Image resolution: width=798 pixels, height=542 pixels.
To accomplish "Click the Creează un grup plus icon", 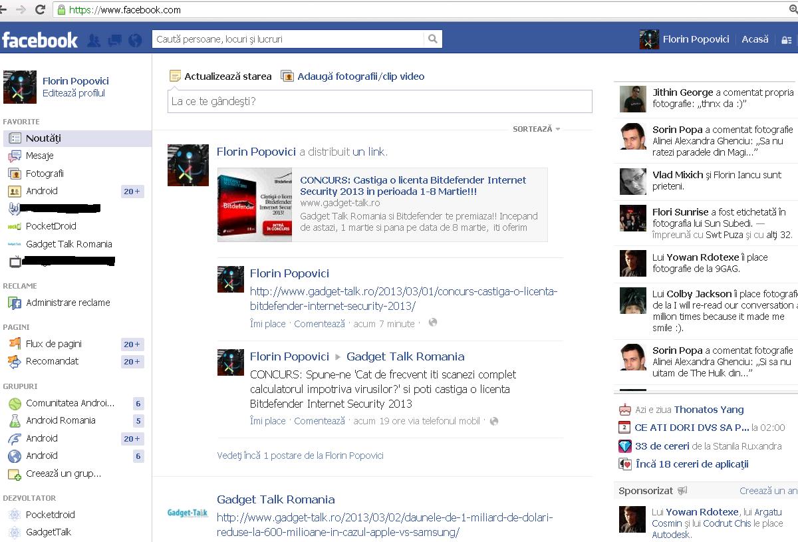I will pyautogui.click(x=15, y=474).
